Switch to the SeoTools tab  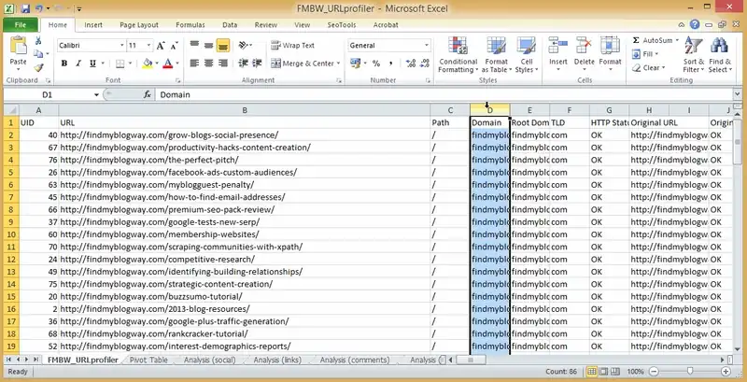(x=342, y=25)
